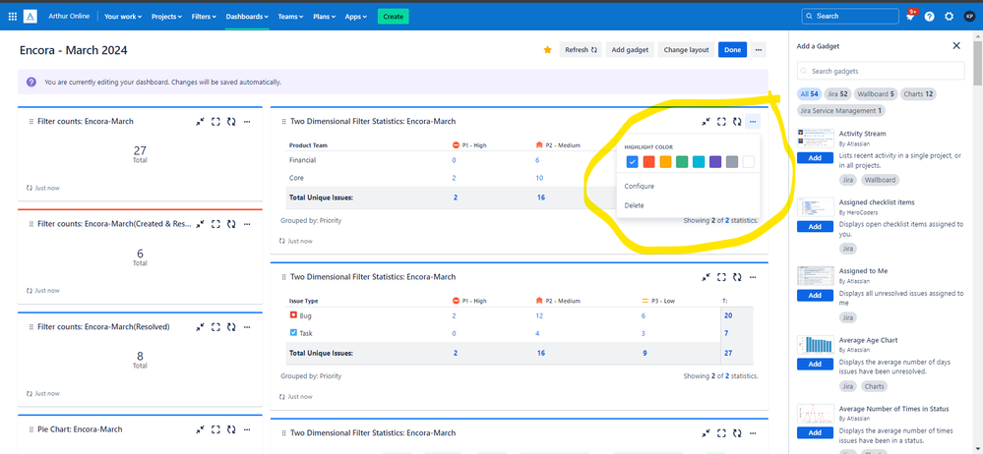Focus the top Search field
This screenshot has width=983, height=454.
(x=850, y=17)
